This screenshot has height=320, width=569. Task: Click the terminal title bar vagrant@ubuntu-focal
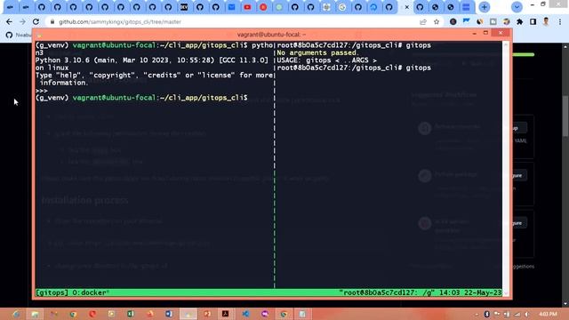271,34
